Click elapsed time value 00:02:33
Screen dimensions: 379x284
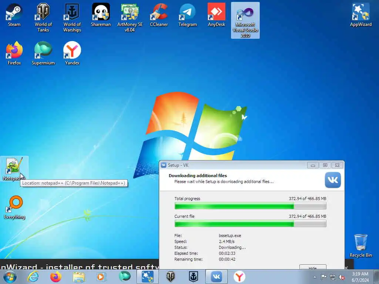point(227,253)
